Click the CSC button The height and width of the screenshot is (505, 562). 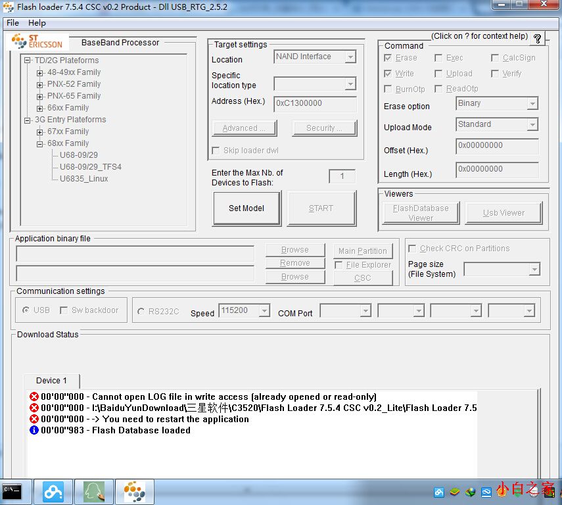(363, 278)
